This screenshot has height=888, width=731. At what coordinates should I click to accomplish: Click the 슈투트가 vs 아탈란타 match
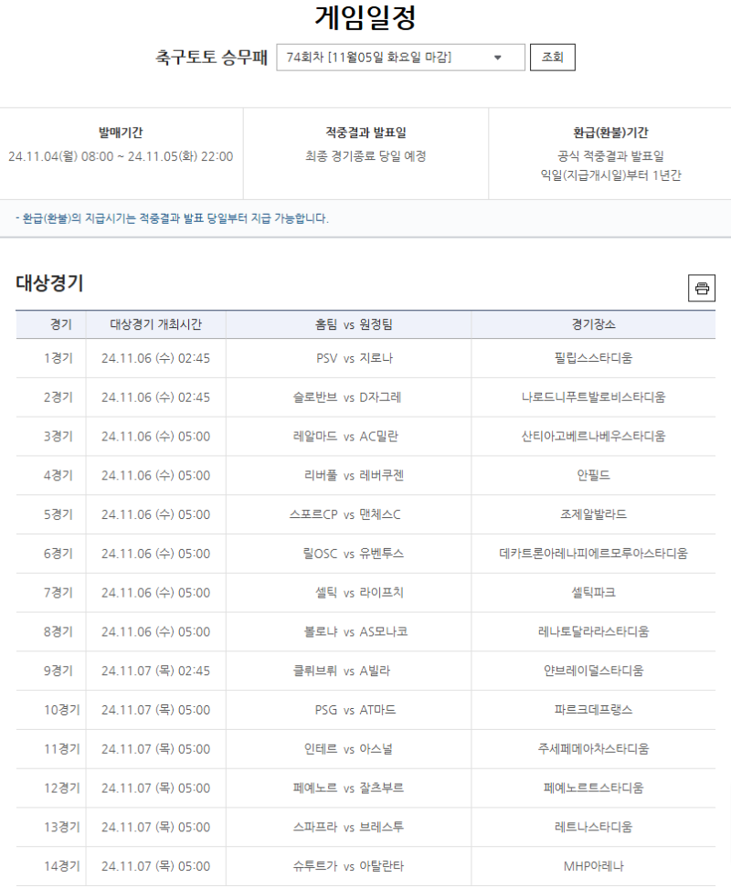click(x=348, y=866)
